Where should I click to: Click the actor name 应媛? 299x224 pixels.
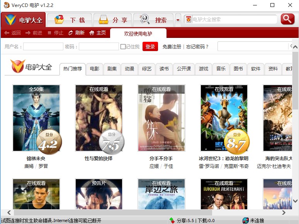click(154, 166)
